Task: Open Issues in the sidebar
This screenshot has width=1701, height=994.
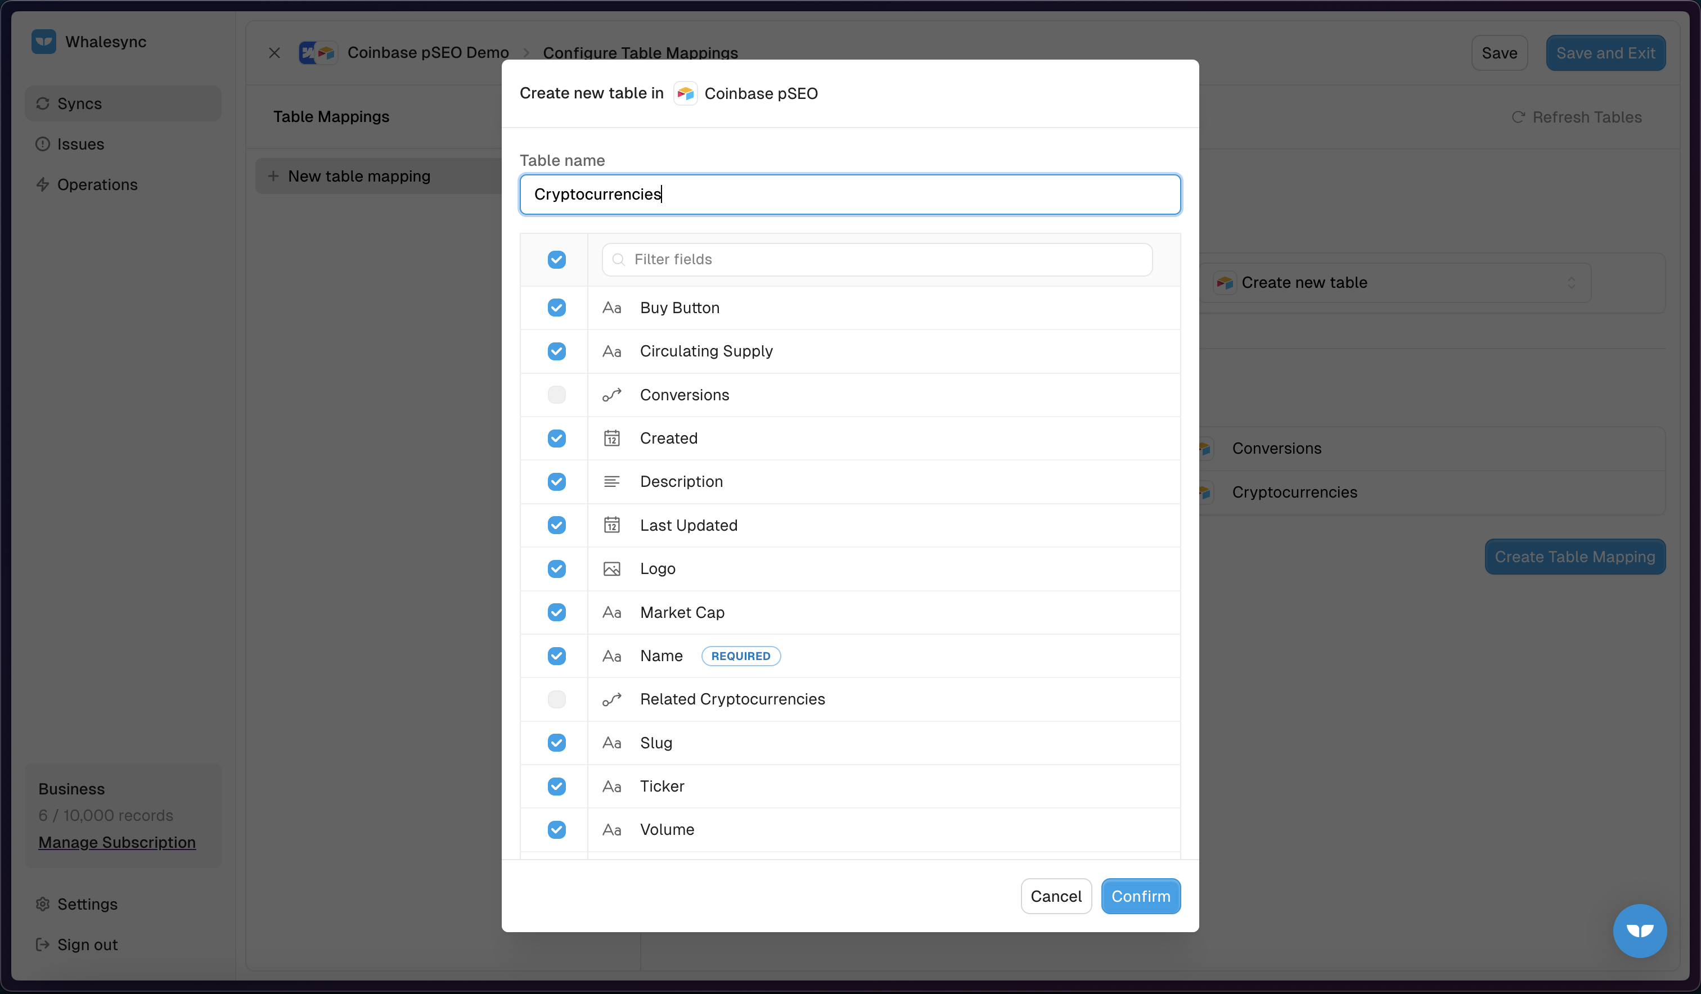Action: tap(80, 144)
